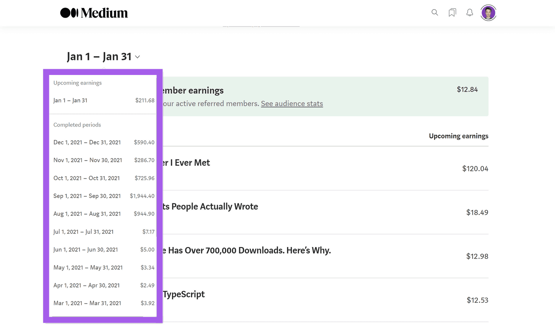The height and width of the screenshot is (325, 555).
Task: Select Mar 1, 2021 – Mar 31, 2021
Action: [x=103, y=303]
